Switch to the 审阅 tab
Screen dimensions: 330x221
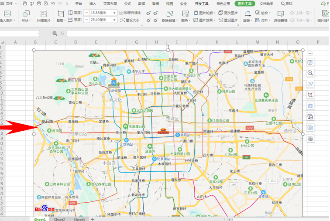click(x=155, y=3)
